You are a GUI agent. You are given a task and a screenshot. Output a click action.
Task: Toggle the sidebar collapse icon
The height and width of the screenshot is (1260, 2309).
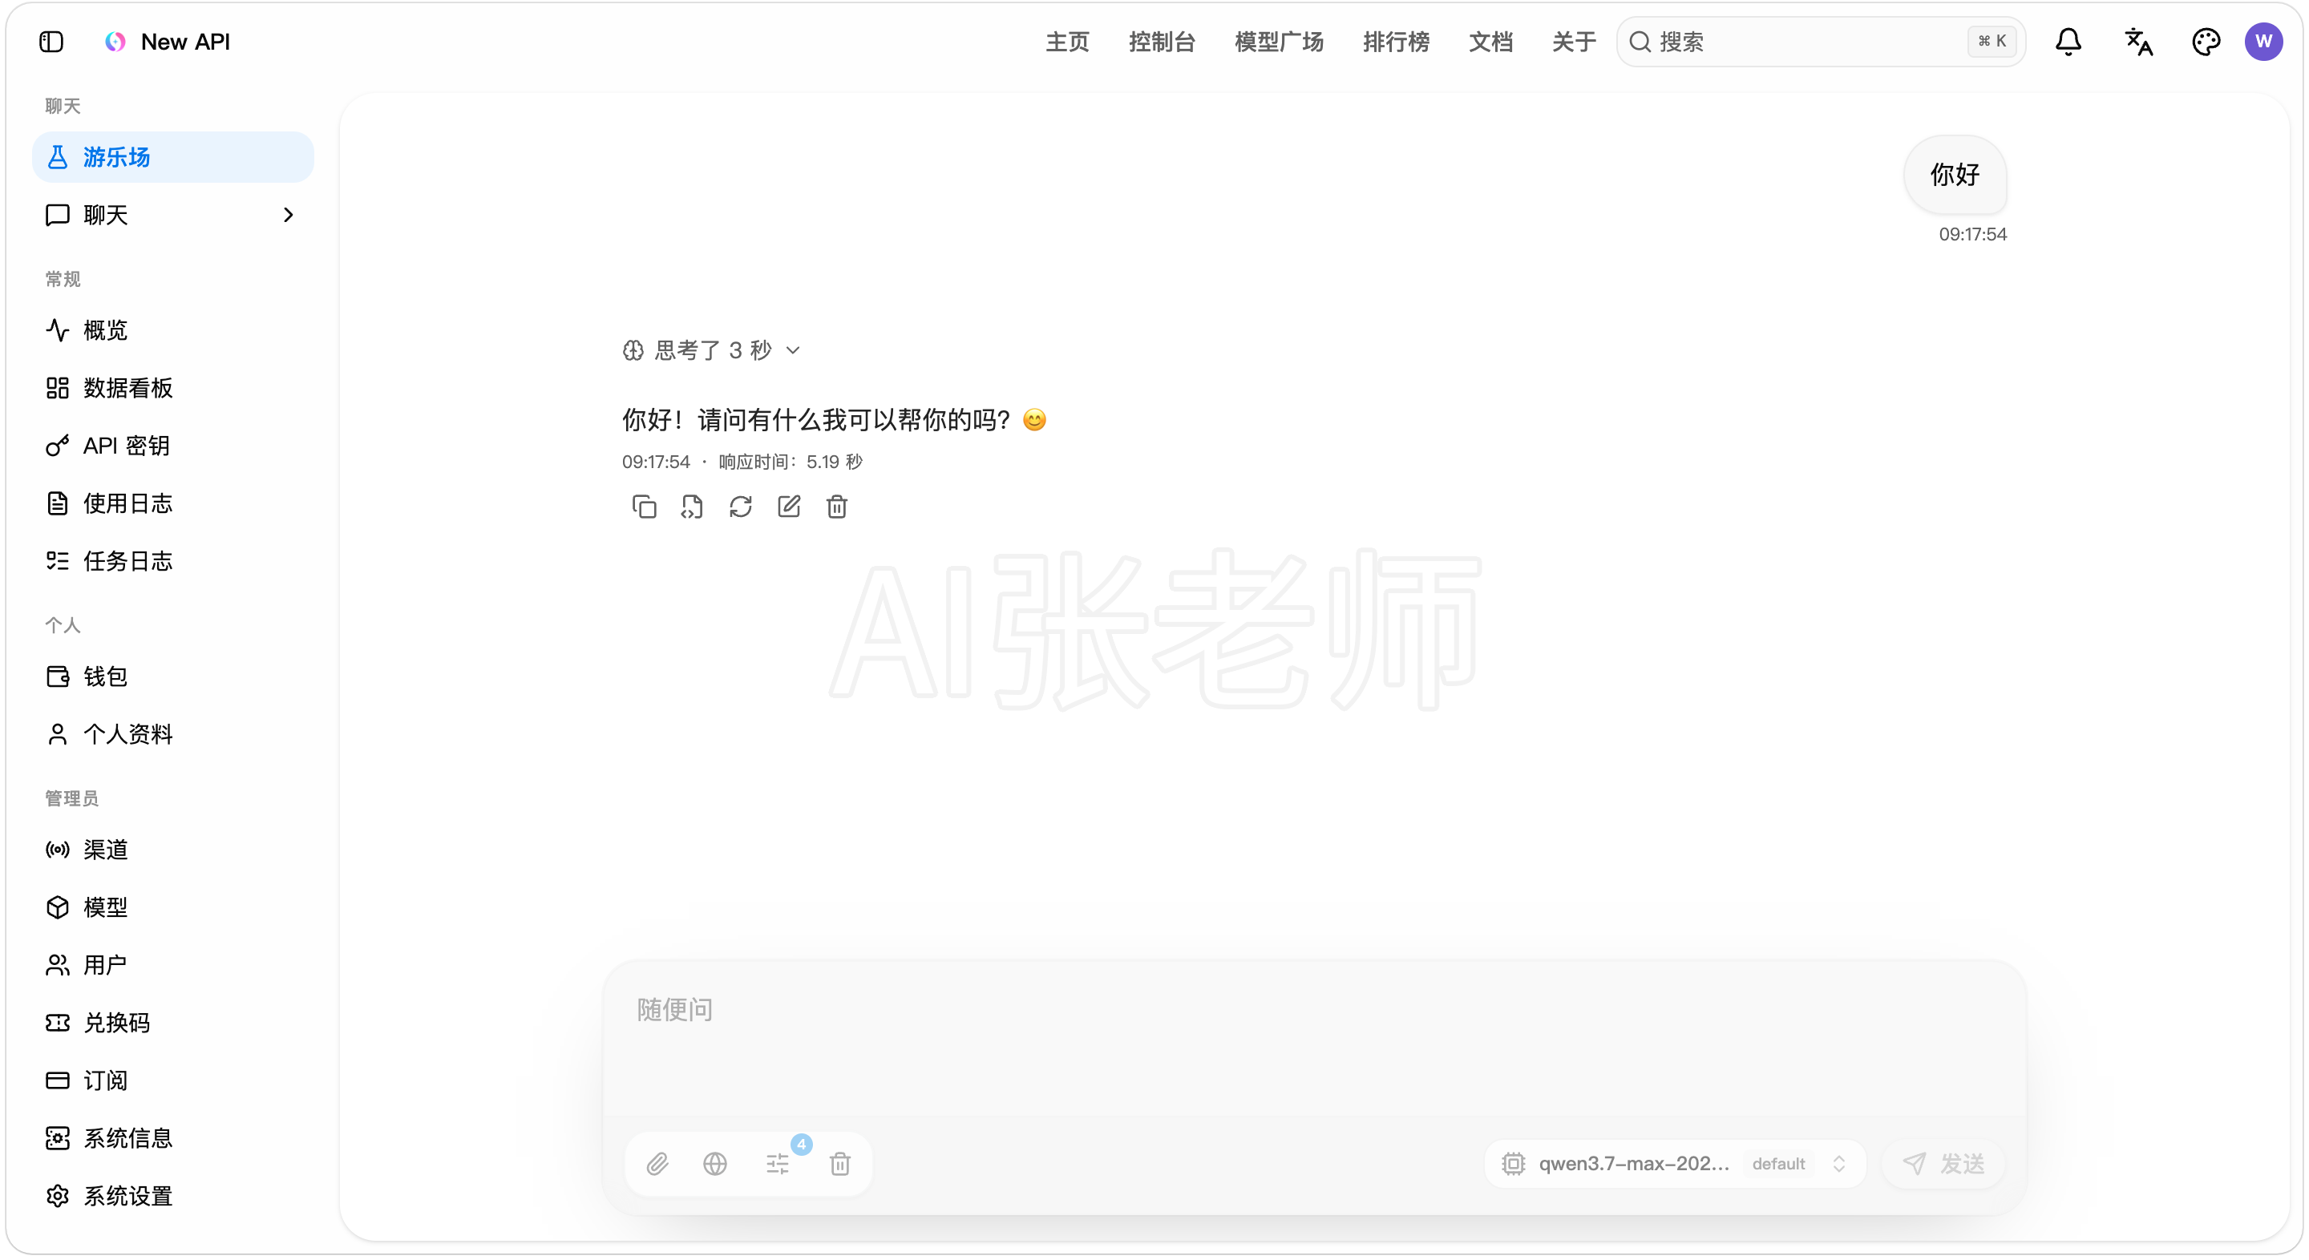(x=51, y=41)
